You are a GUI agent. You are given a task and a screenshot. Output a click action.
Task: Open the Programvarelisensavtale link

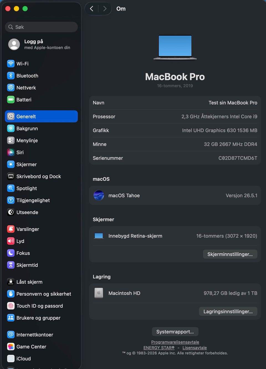(175, 342)
